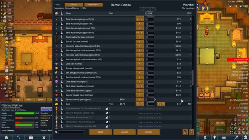Click the Mood bar for Reimus
This screenshot has width=249, height=140.
click(25, 118)
